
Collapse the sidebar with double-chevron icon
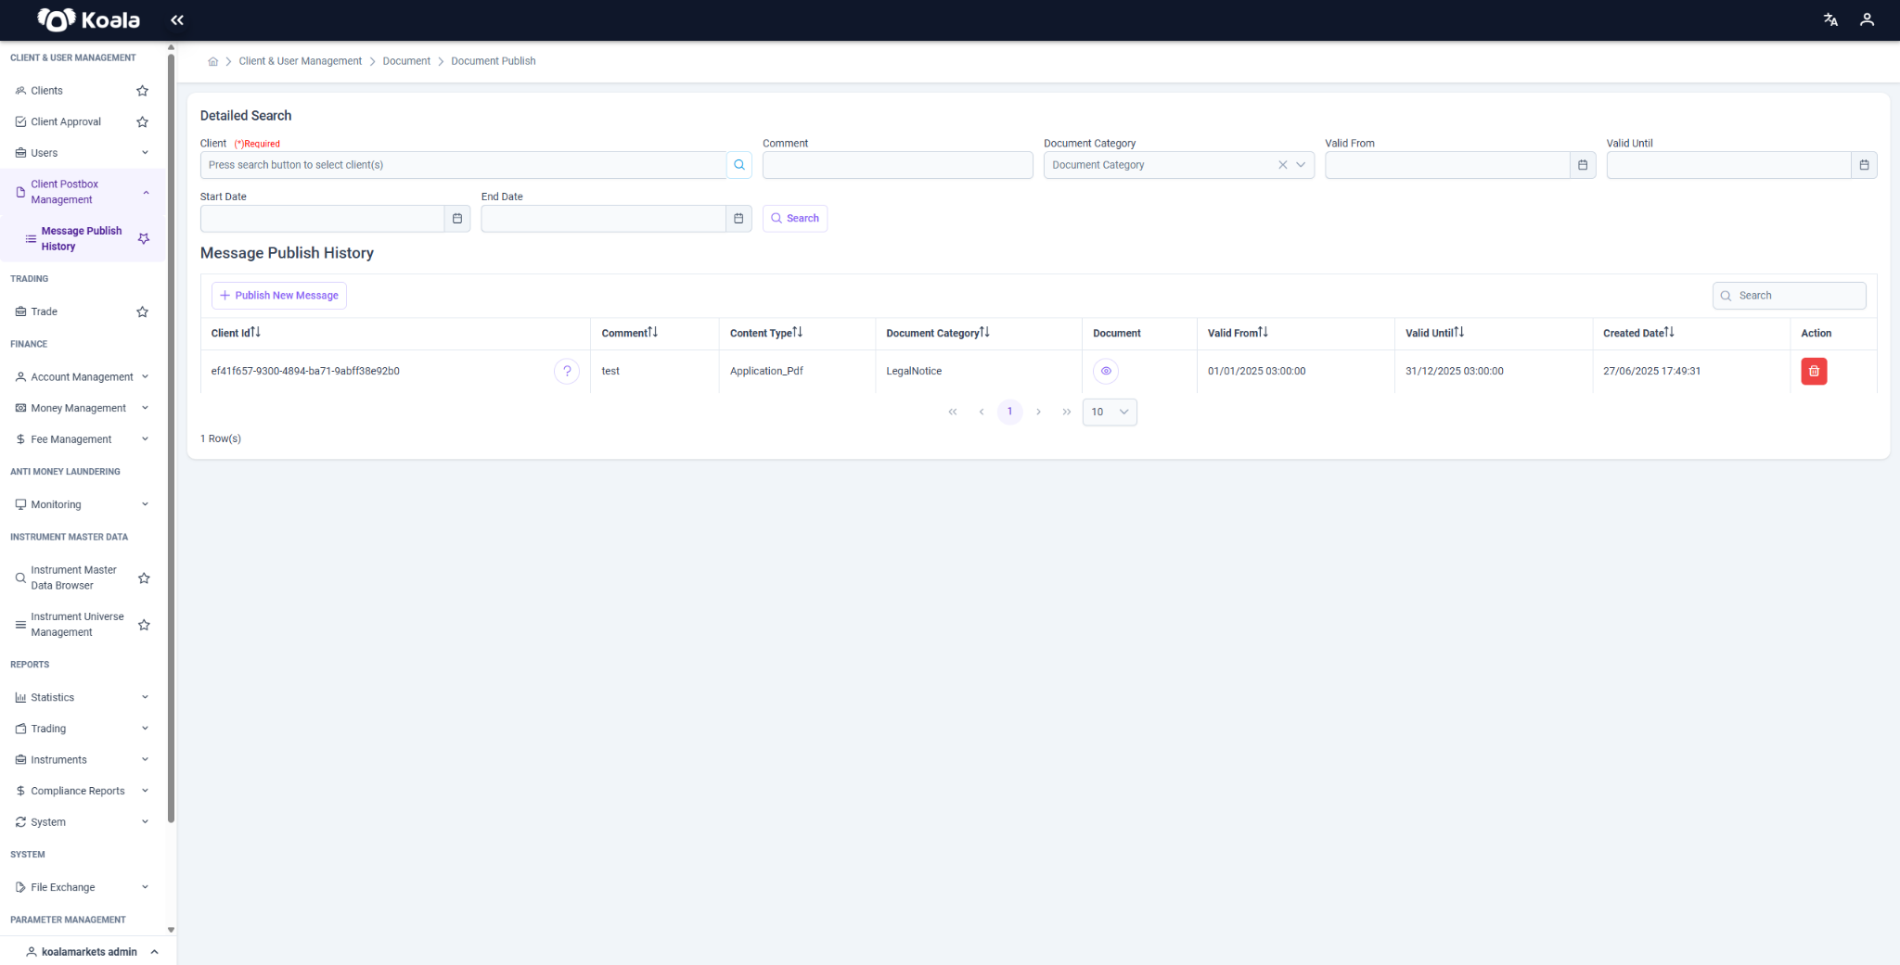pos(177,19)
